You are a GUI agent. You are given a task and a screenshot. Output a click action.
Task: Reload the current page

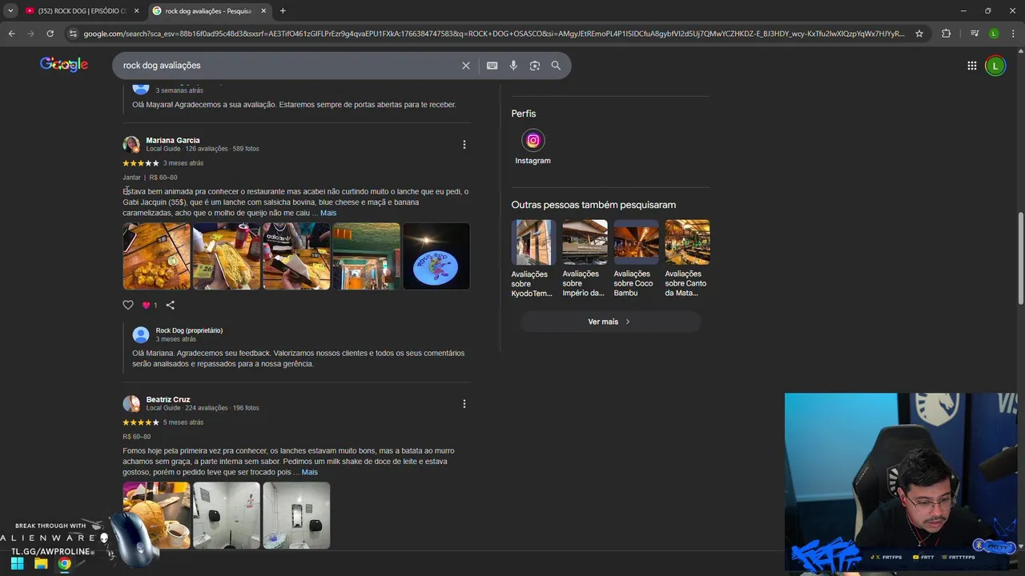(50, 34)
